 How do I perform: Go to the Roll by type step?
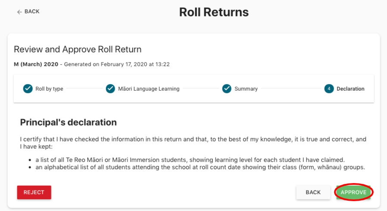(49, 89)
